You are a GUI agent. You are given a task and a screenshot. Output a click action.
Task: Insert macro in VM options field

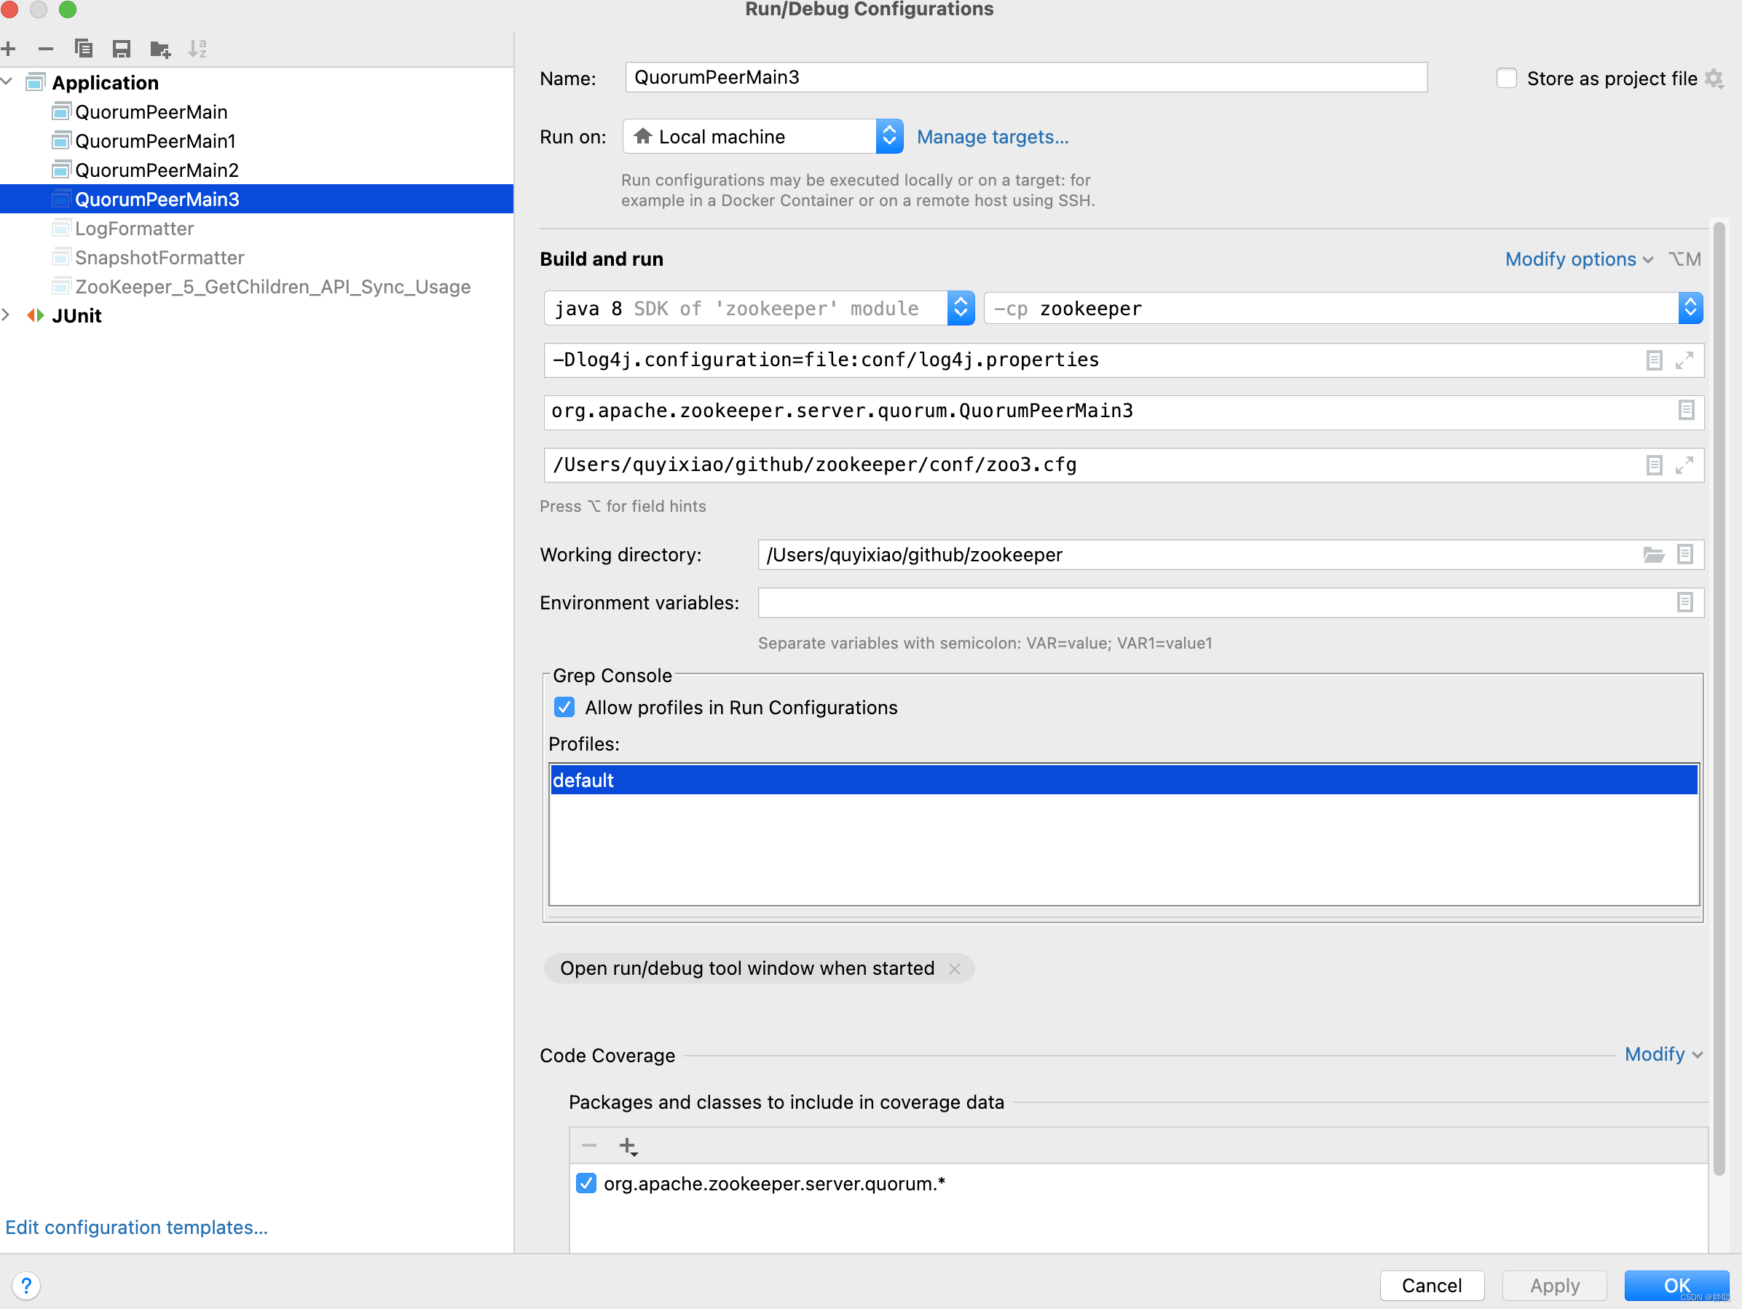(1654, 360)
